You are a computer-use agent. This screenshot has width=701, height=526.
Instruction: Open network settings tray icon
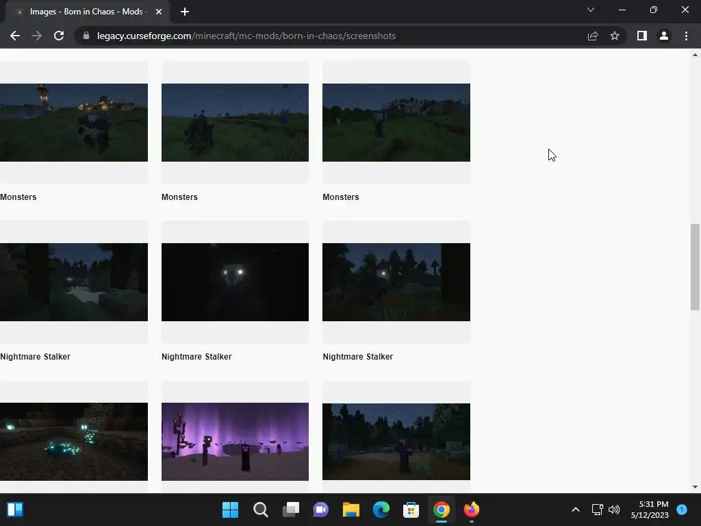pyautogui.click(x=597, y=510)
